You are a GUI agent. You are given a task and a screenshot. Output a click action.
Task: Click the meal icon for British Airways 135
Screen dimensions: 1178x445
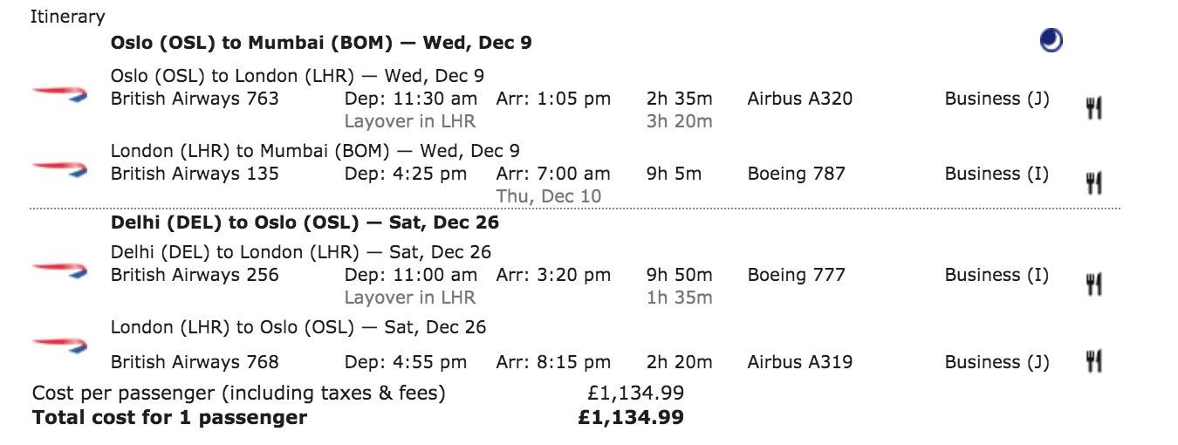point(1093,183)
